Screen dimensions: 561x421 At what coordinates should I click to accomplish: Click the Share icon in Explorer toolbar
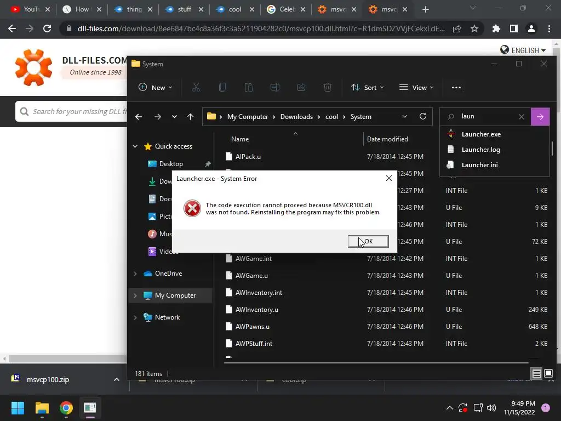[301, 87]
